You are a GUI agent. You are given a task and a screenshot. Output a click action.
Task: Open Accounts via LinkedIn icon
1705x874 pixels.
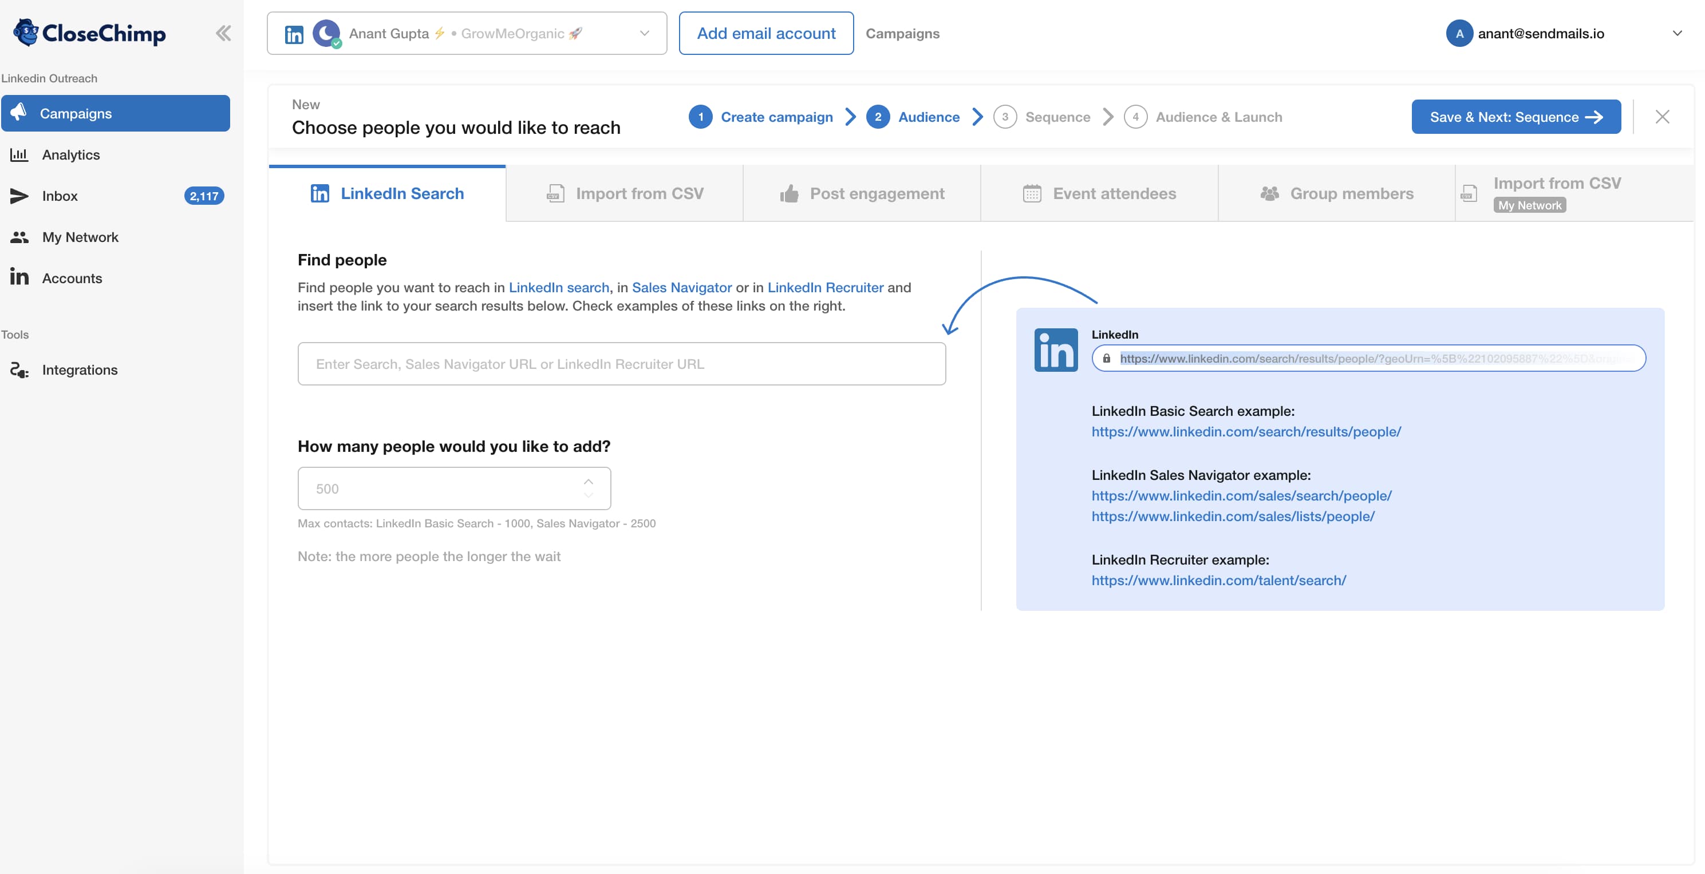[x=20, y=277]
